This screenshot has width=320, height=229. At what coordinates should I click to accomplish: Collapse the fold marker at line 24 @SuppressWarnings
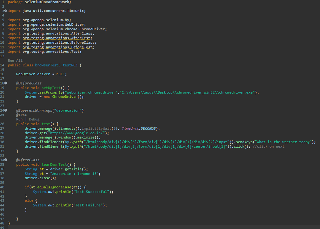pos(6,110)
